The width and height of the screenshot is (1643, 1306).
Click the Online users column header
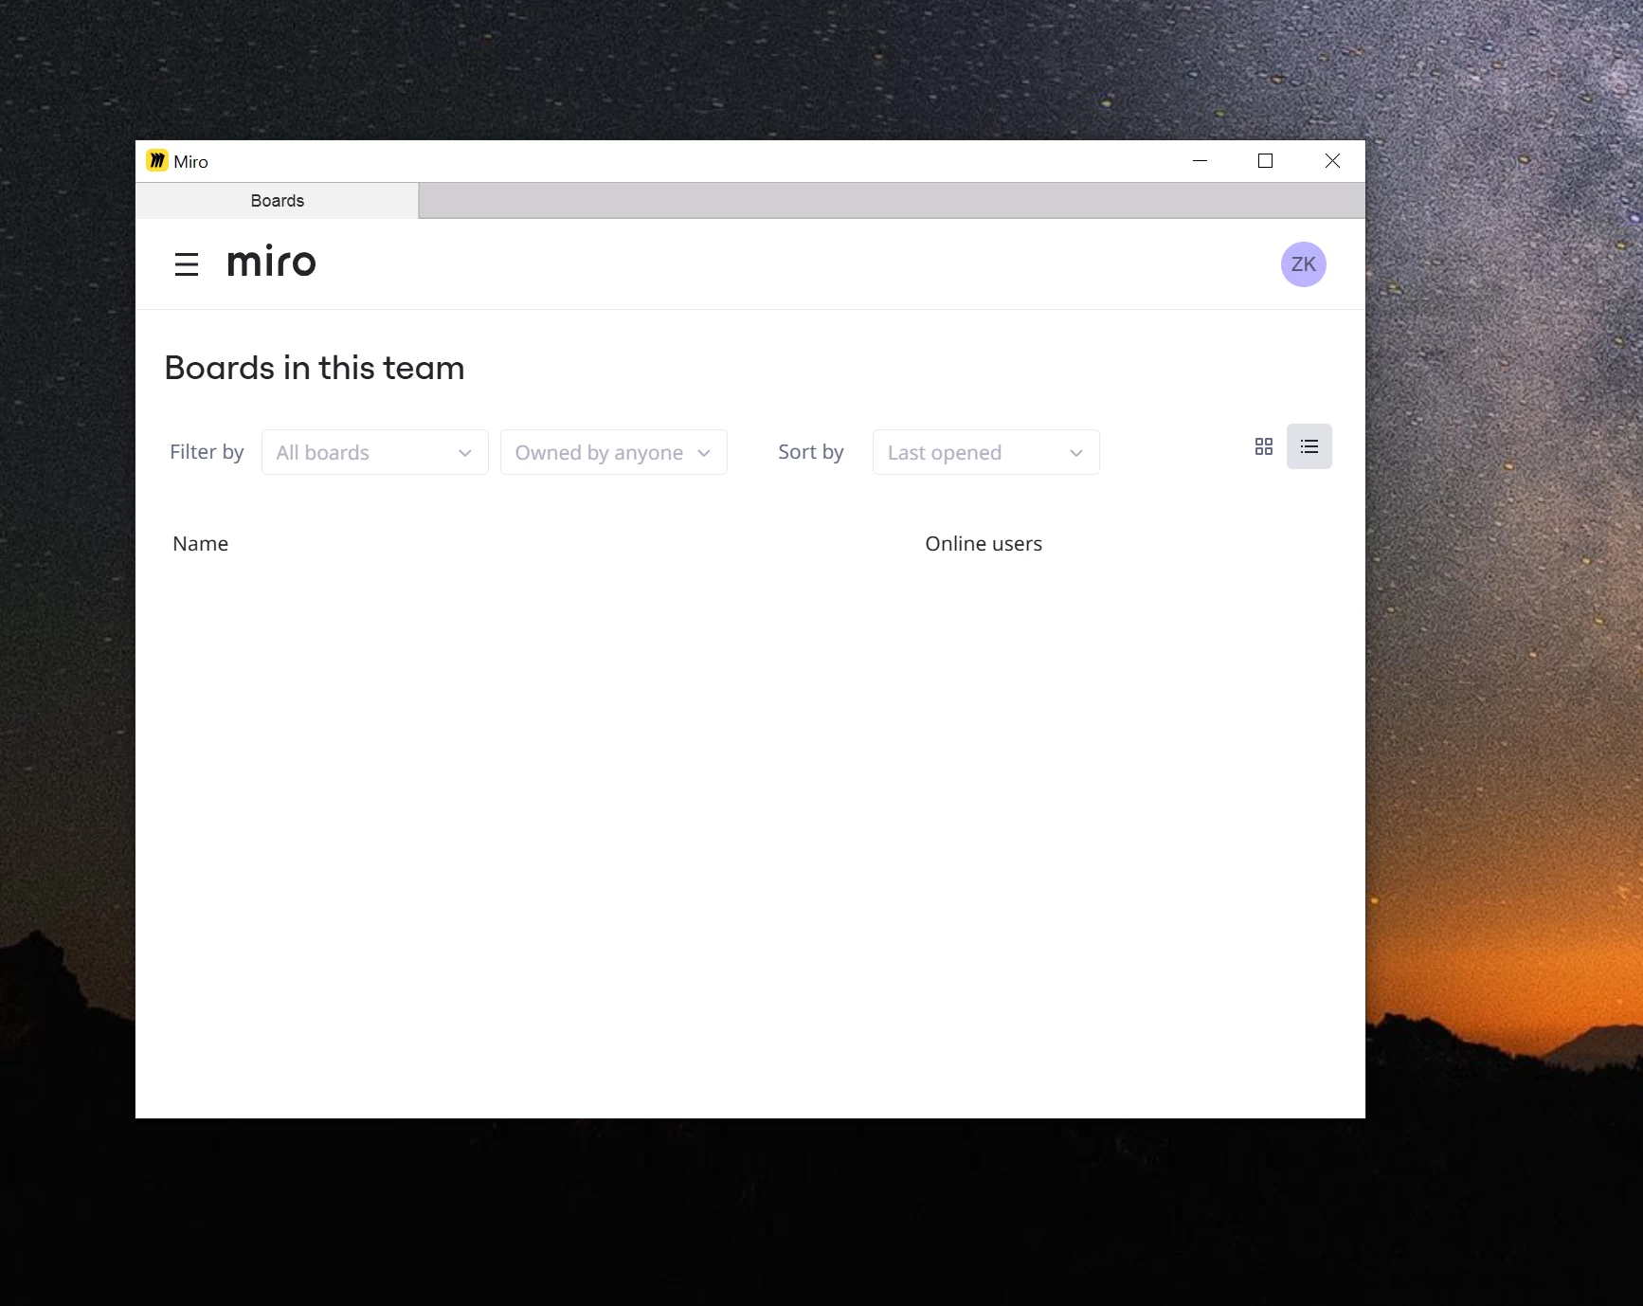(983, 543)
